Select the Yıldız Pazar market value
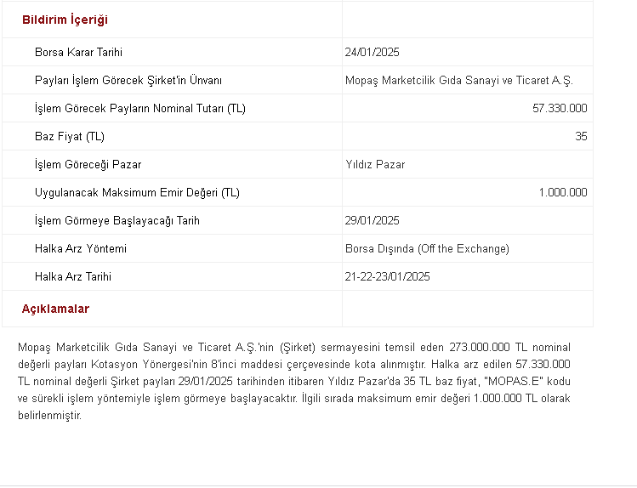637x488 pixels. (x=375, y=164)
